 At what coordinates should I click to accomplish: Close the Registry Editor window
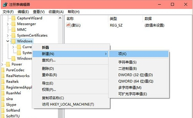(x=186, y=4)
